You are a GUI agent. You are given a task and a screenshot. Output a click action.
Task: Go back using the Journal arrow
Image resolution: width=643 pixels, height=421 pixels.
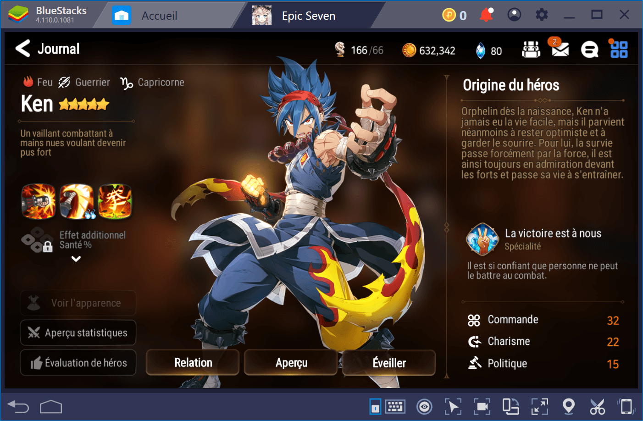coord(22,49)
